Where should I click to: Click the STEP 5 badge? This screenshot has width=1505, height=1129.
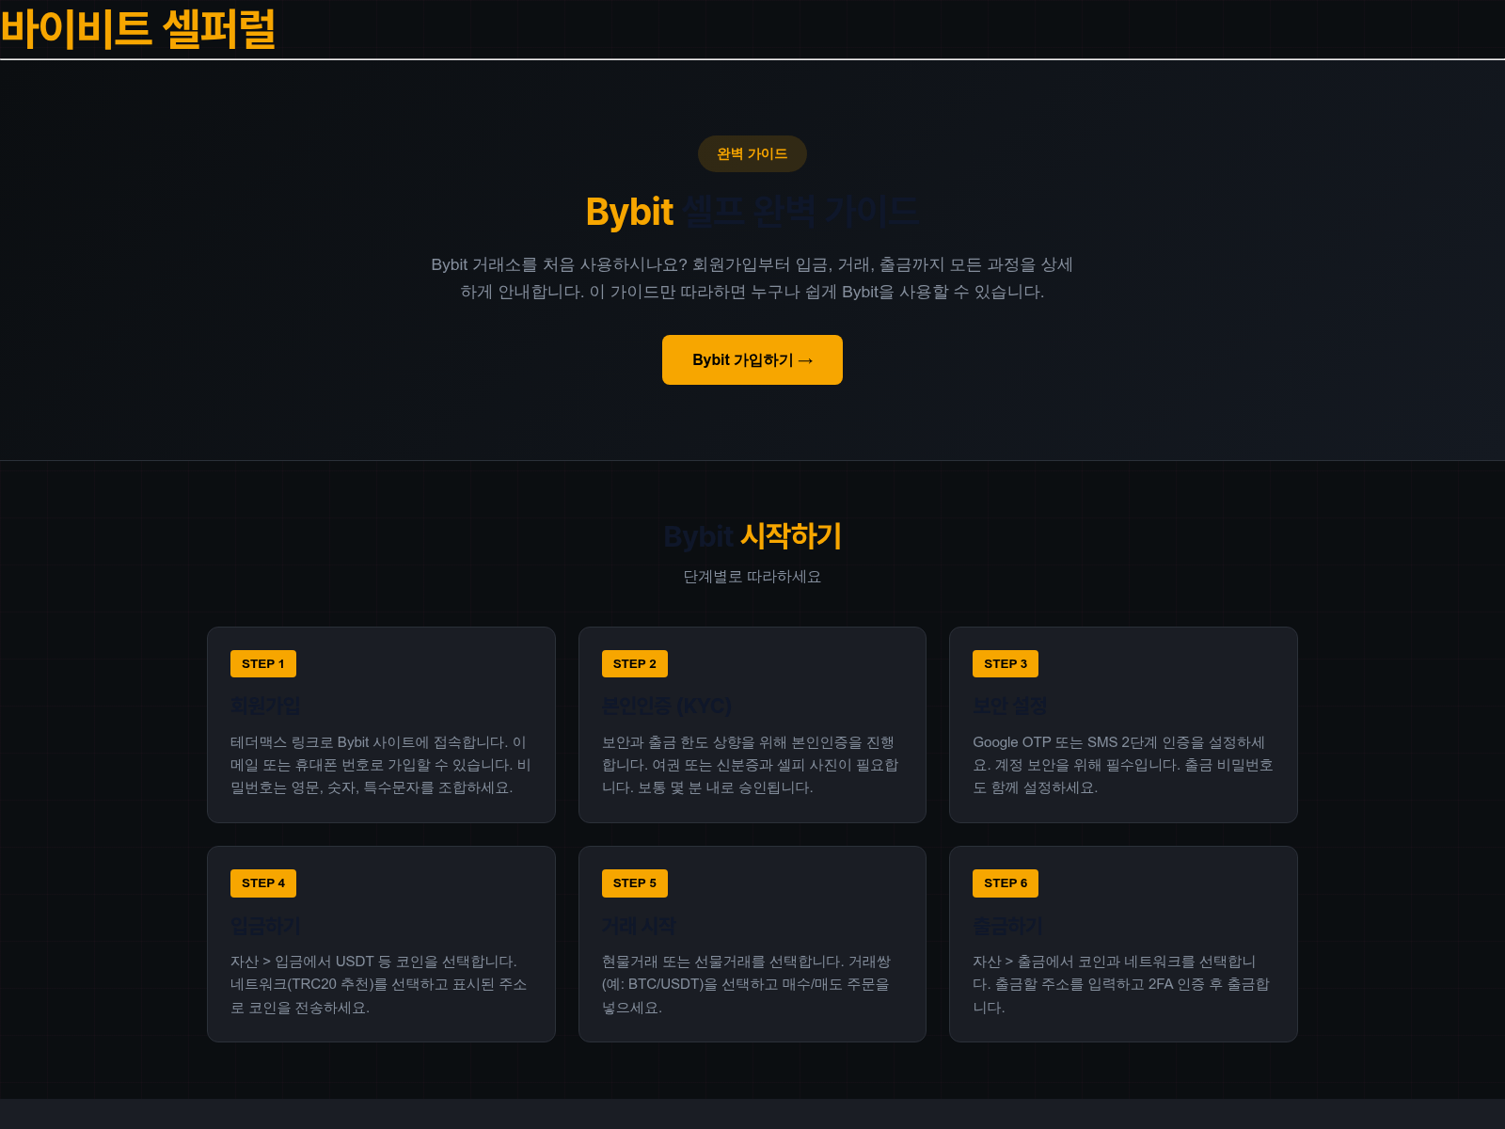(x=635, y=883)
